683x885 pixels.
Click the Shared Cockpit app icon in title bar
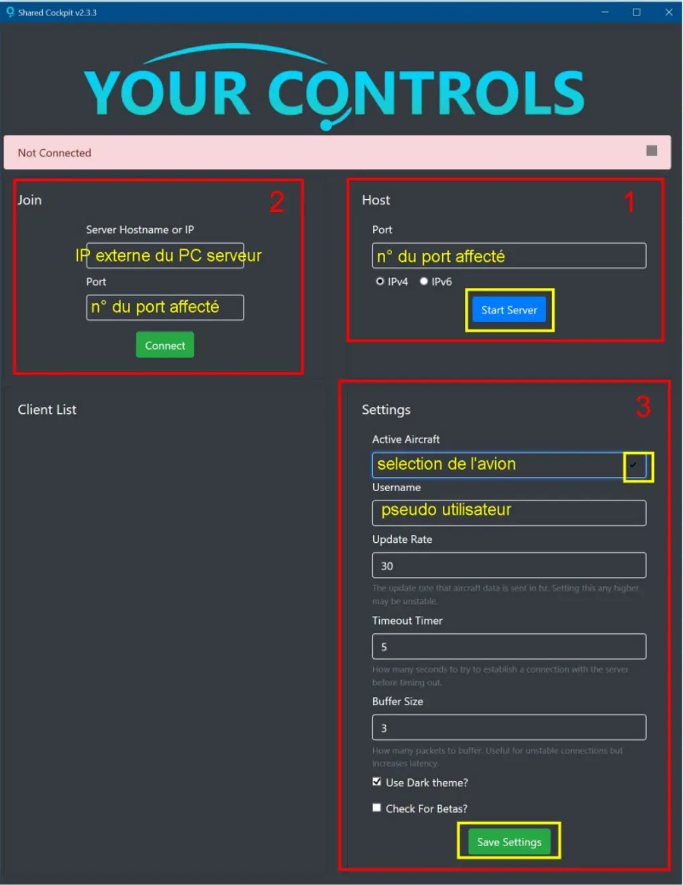[10, 12]
